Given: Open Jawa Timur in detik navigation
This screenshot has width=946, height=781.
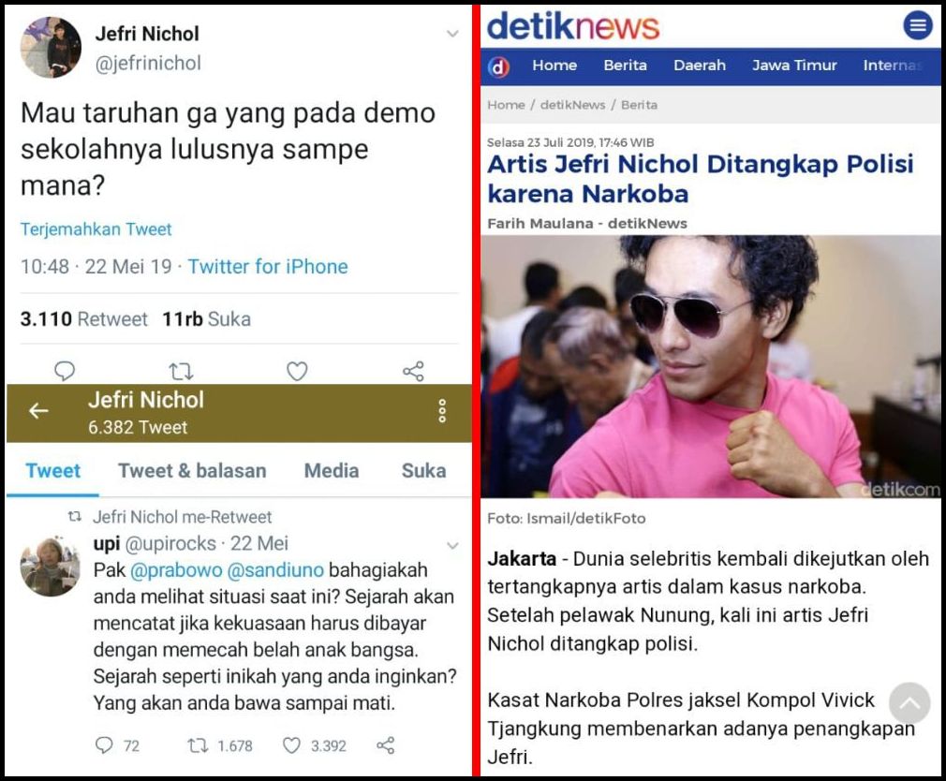Looking at the screenshot, I should click(794, 66).
